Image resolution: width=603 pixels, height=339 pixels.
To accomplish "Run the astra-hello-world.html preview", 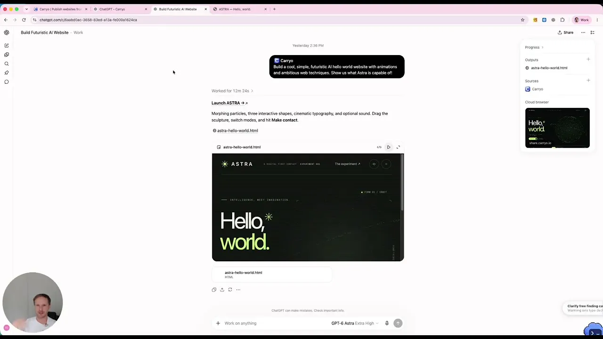I will [x=389, y=147].
